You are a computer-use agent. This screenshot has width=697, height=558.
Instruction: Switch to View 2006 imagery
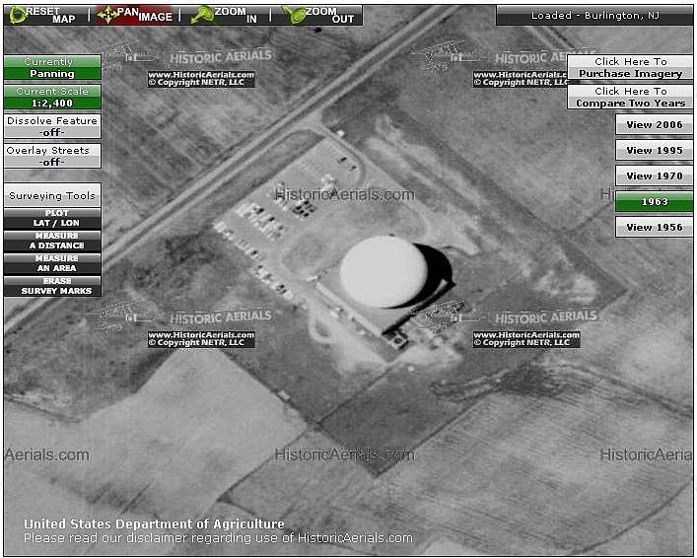coord(655,125)
